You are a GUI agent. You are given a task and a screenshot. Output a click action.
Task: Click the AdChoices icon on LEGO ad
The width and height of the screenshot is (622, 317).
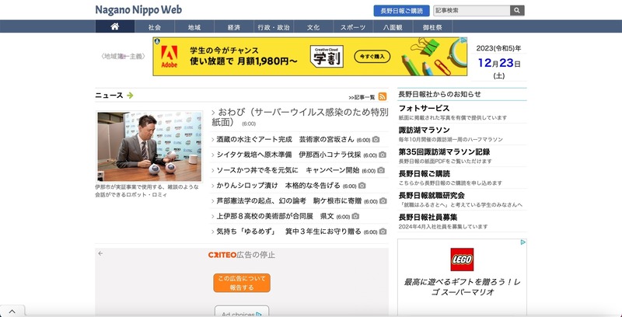(x=523, y=242)
